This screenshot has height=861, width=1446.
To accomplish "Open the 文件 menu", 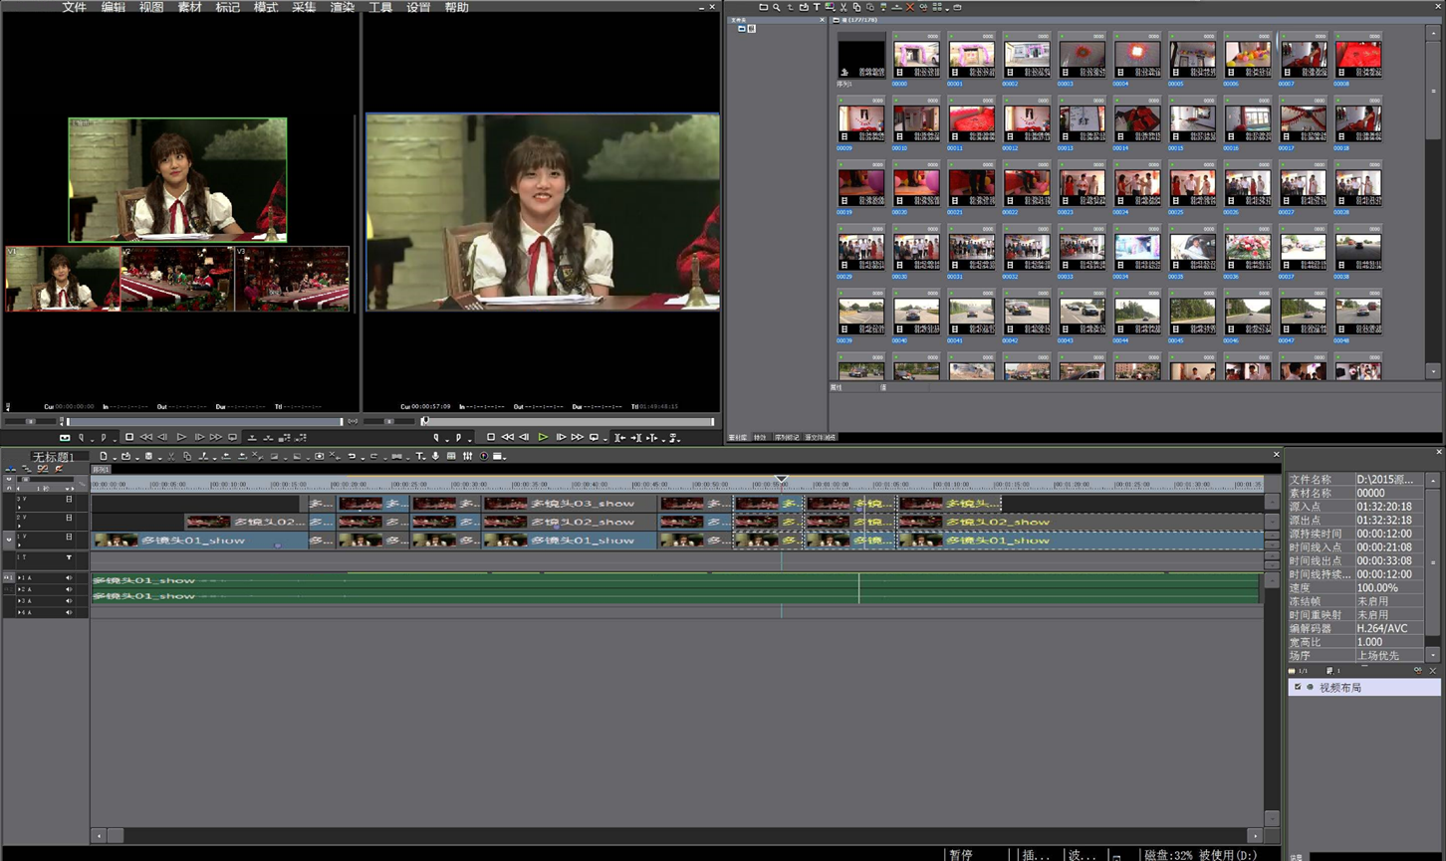I will click(x=74, y=7).
